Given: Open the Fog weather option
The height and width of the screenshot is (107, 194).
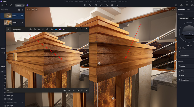Looking at the screenshot, I should tap(186, 71).
